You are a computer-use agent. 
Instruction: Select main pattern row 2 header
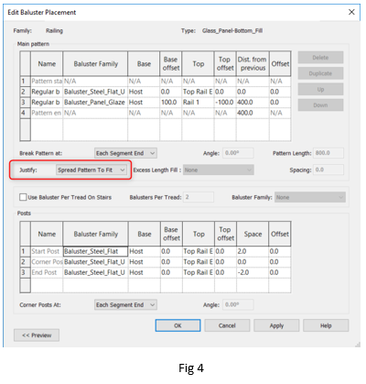pos(26,92)
